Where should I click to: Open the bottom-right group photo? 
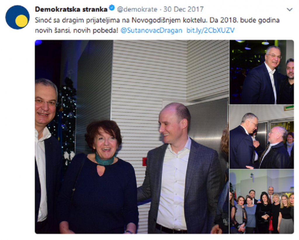(262, 201)
